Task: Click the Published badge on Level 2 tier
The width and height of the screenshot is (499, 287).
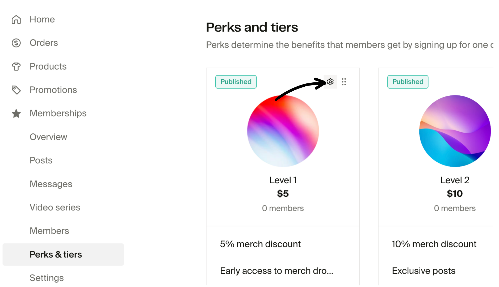Action: [x=408, y=82]
